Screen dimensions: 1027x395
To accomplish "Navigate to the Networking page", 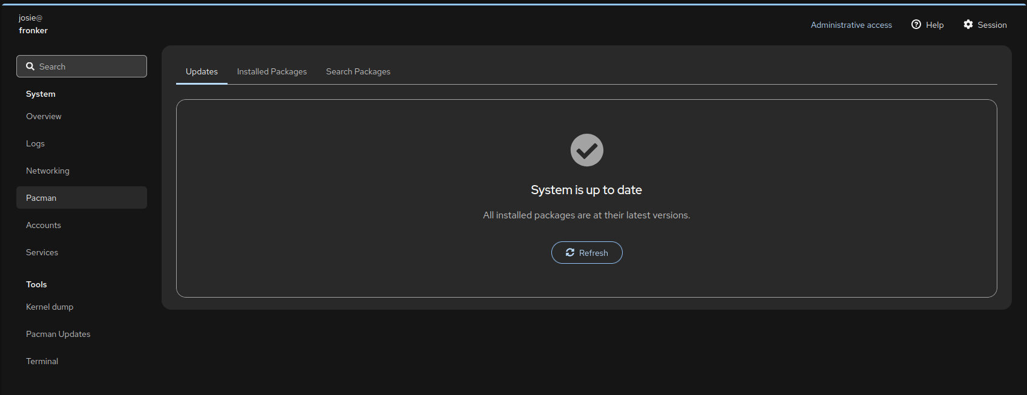I will (48, 171).
